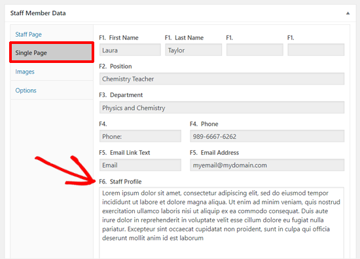Viewport: 360px width, 259px height.
Task: Focus the third empty F1 field
Action: (x=255, y=50)
